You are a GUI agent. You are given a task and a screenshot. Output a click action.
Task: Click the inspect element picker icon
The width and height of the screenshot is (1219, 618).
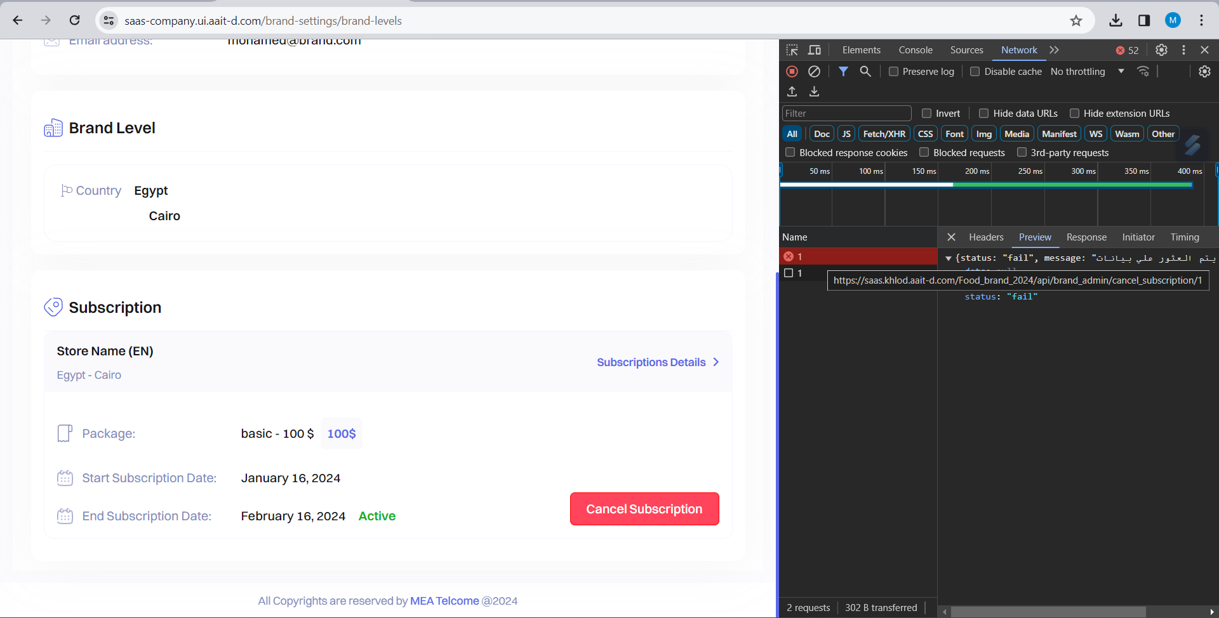click(792, 50)
